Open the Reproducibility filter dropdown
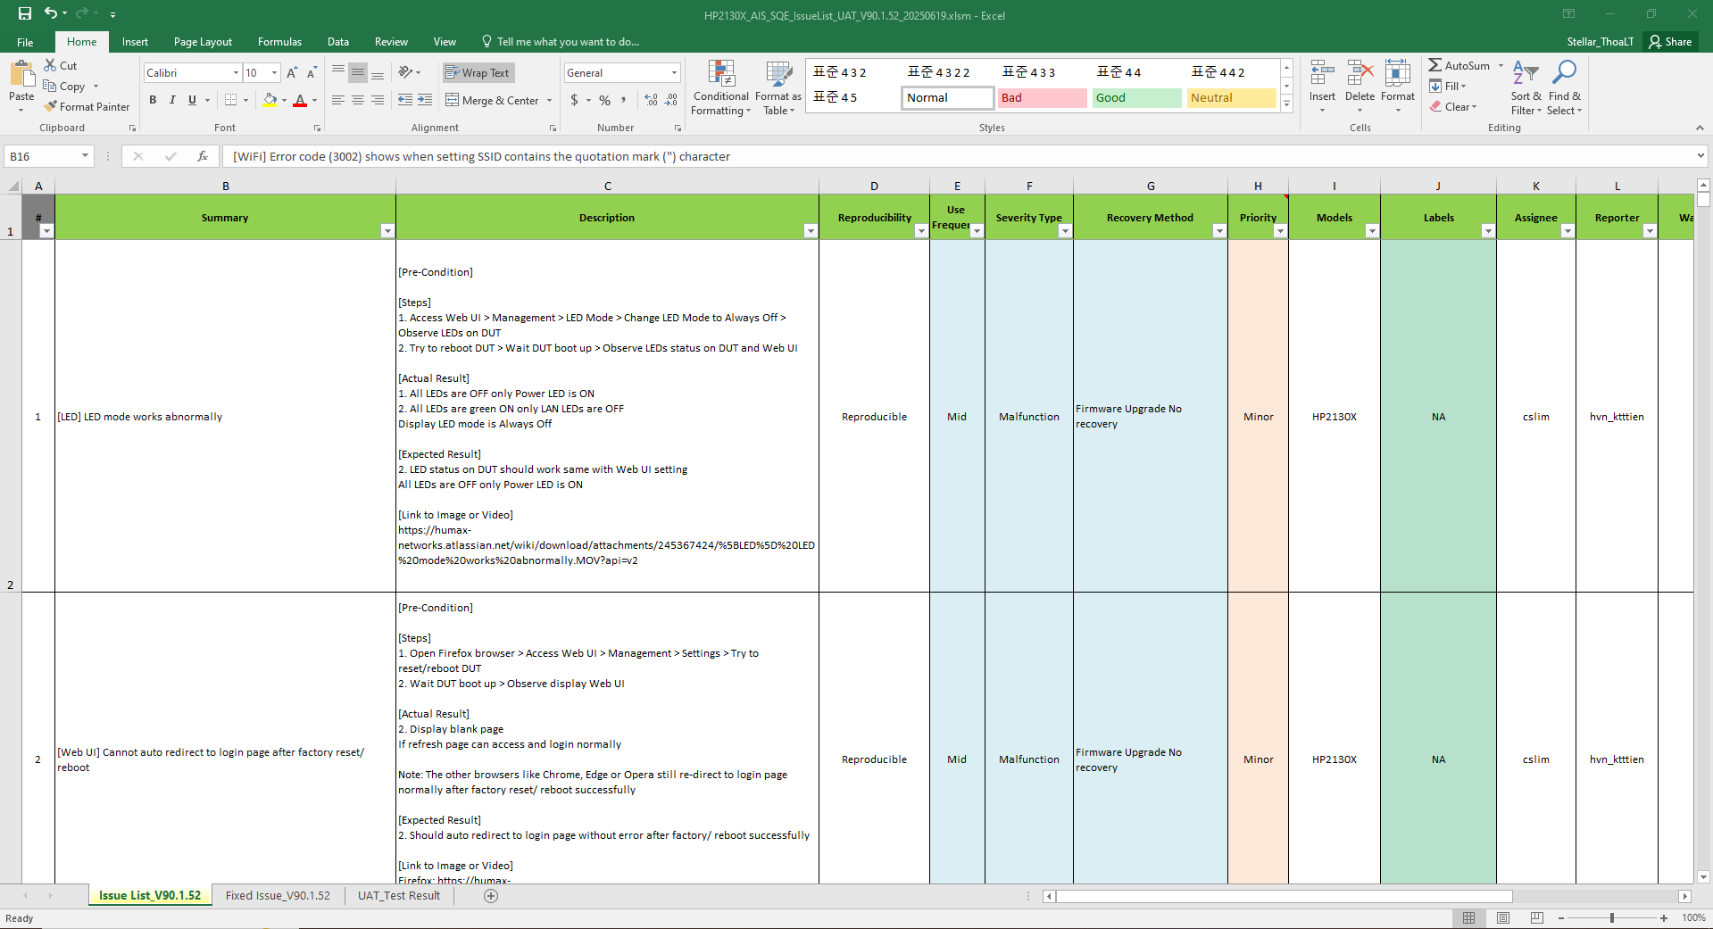This screenshot has width=1713, height=929. pos(921,231)
